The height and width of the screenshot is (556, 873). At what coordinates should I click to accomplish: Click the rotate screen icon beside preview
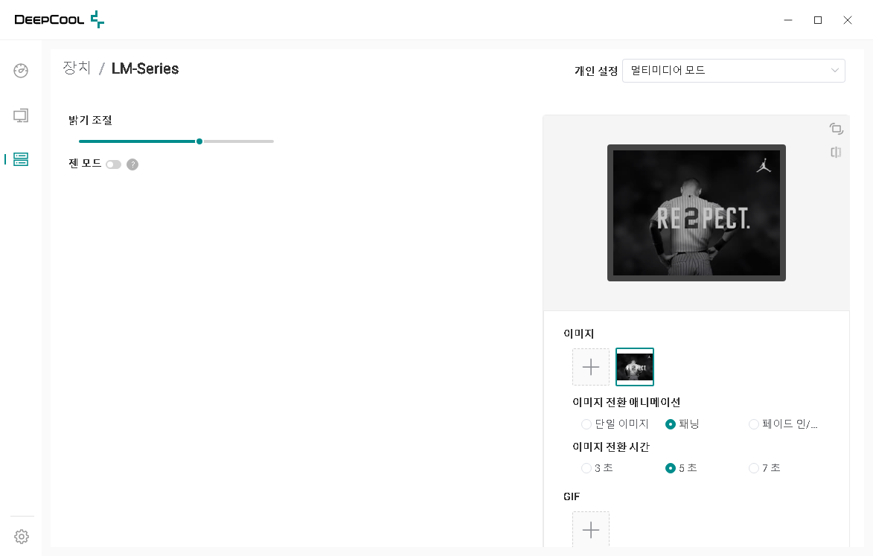click(836, 129)
